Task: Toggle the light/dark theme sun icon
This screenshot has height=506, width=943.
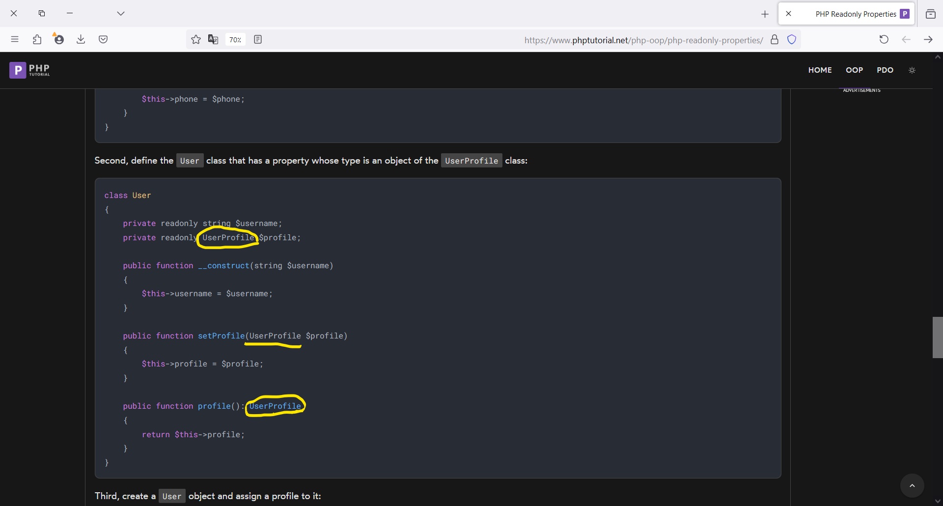Action: [912, 70]
